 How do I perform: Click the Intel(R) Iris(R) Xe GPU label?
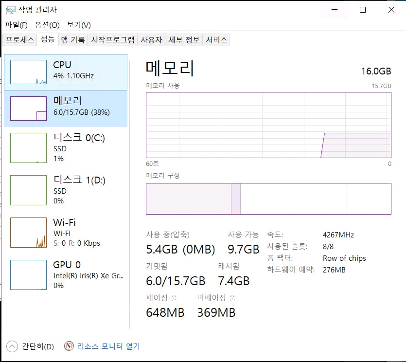(x=88, y=276)
